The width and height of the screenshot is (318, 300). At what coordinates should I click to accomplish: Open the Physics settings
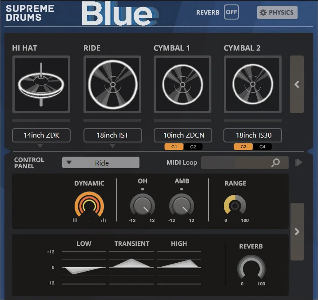pos(277,12)
